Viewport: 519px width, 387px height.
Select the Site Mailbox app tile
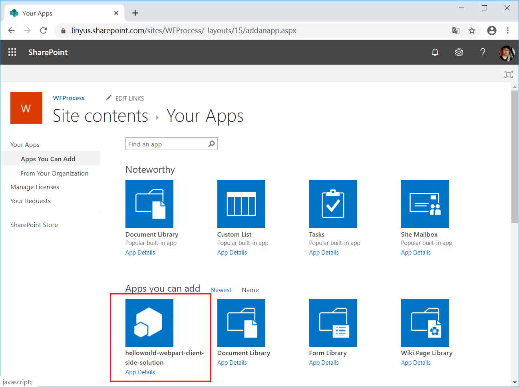[x=425, y=203]
